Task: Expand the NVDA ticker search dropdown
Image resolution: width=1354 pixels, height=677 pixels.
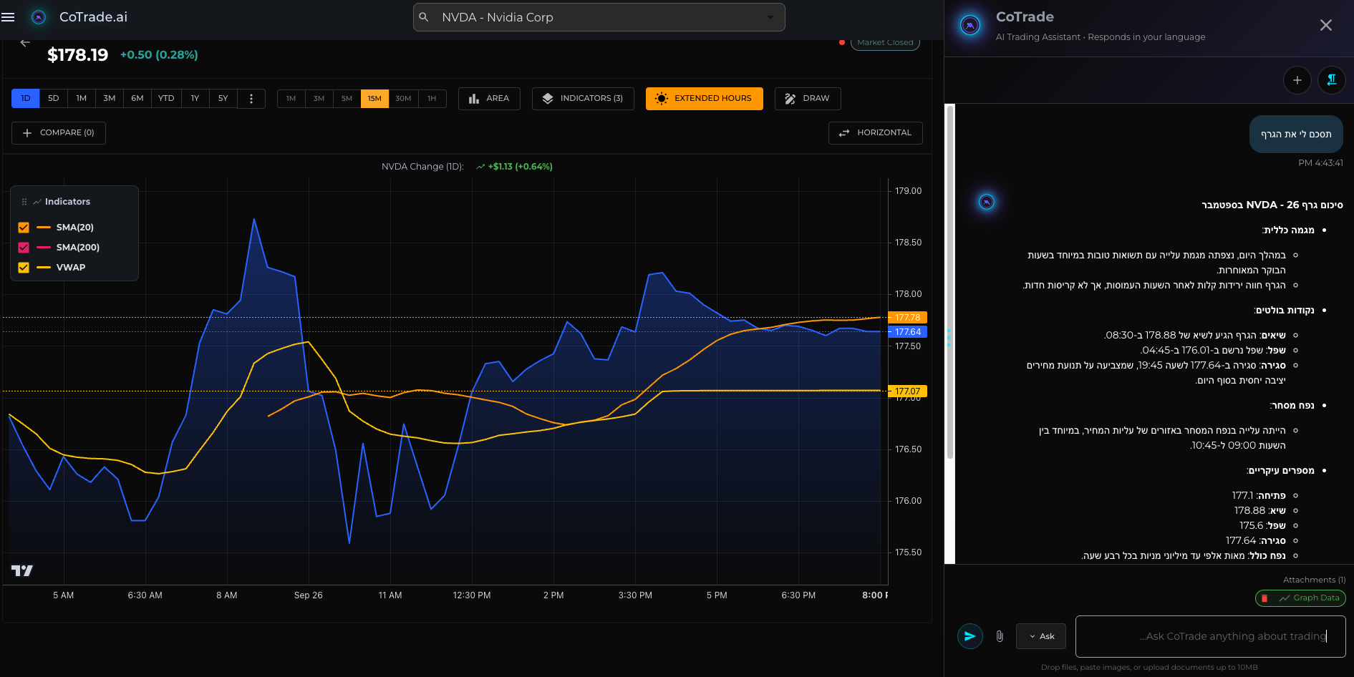Action: (x=770, y=17)
